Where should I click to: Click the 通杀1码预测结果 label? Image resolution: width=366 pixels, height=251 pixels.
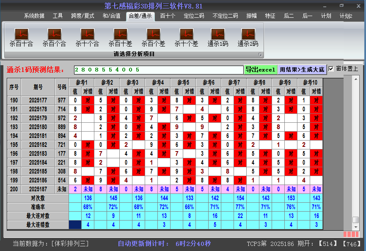(36, 69)
